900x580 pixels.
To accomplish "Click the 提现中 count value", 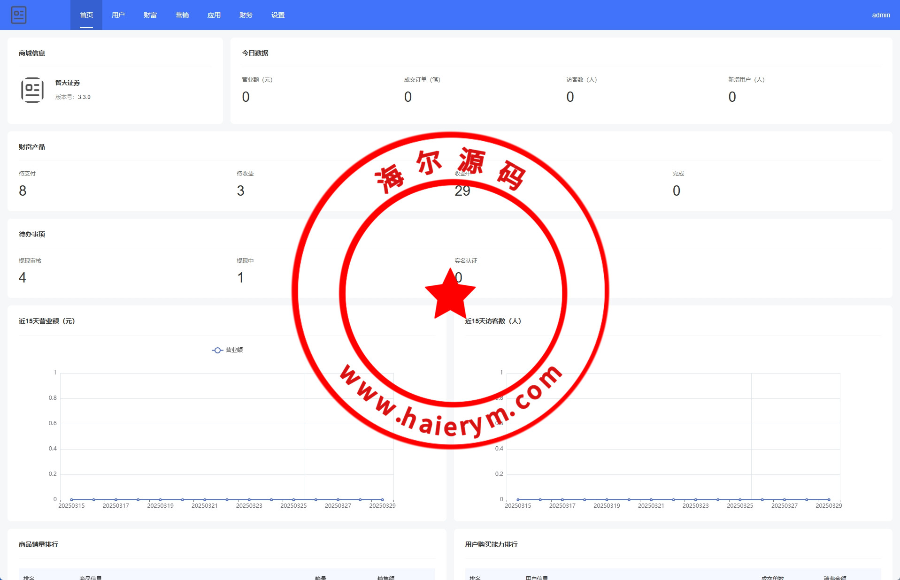I will (x=240, y=278).
